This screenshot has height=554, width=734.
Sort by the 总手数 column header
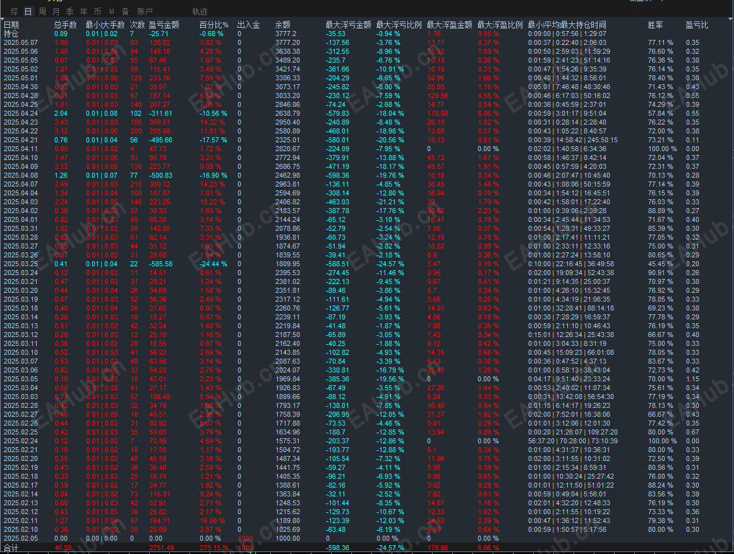pos(65,25)
